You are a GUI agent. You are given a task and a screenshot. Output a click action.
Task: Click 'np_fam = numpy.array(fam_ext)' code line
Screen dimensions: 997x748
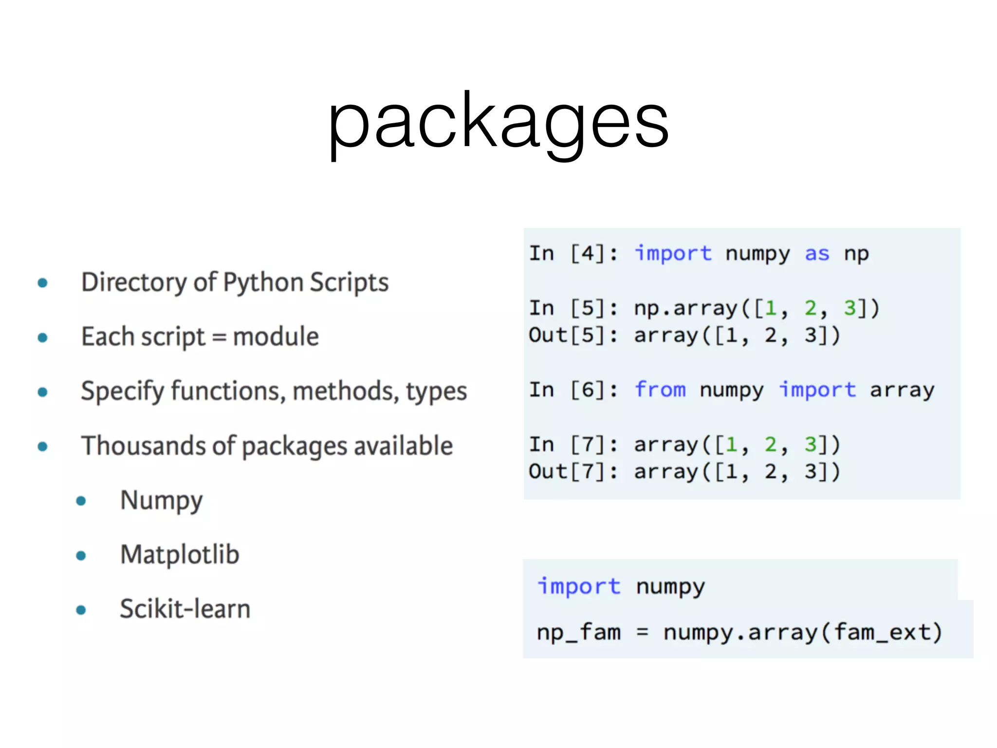click(x=739, y=633)
